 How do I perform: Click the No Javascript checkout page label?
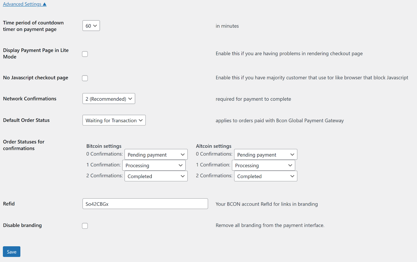click(36, 78)
